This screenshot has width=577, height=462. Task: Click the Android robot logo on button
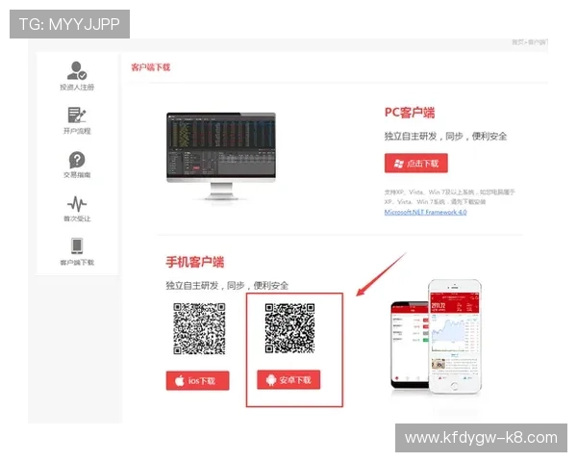271,380
